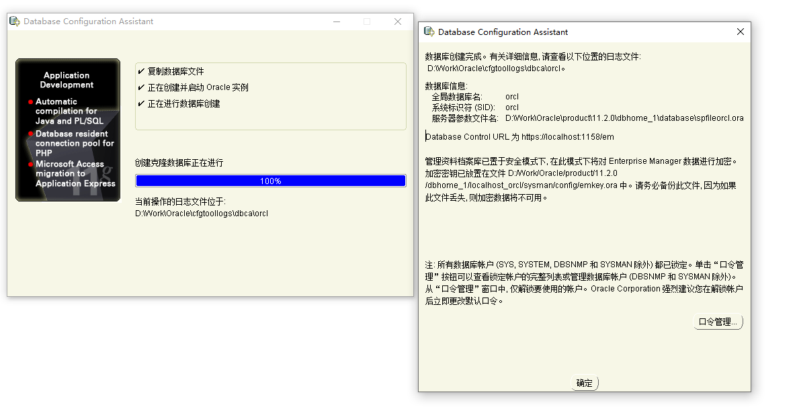Viewport: 797px width, 411px height.
Task: Confirm with the 确定 button
Action: point(584,383)
